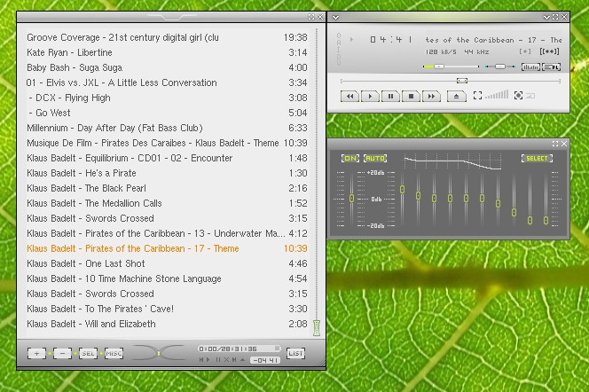The width and height of the screenshot is (589, 392).
Task: Open the playlist MISC menu button
Action: 114,353
